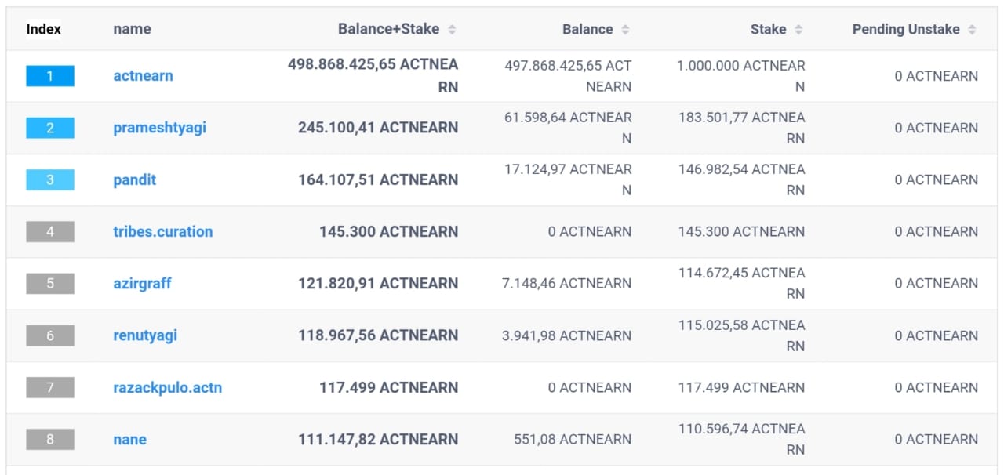Open the actnearn account link
Viewport: 1004px width, 475px height.
point(143,76)
